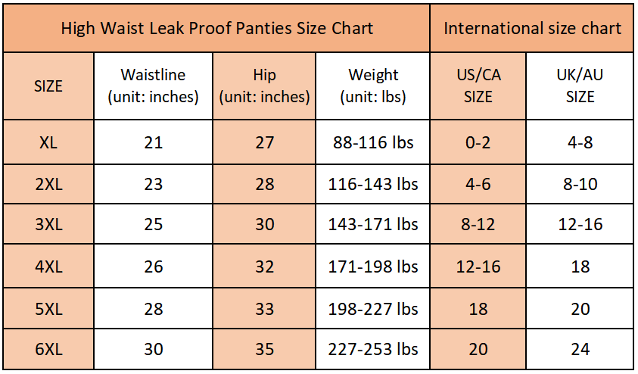
Task: Select the 2XL size cell
Action: coord(48,185)
